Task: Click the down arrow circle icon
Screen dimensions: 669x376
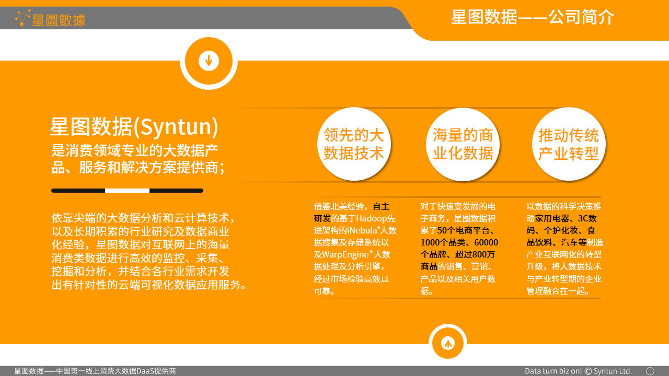Action: pyautogui.click(x=209, y=61)
